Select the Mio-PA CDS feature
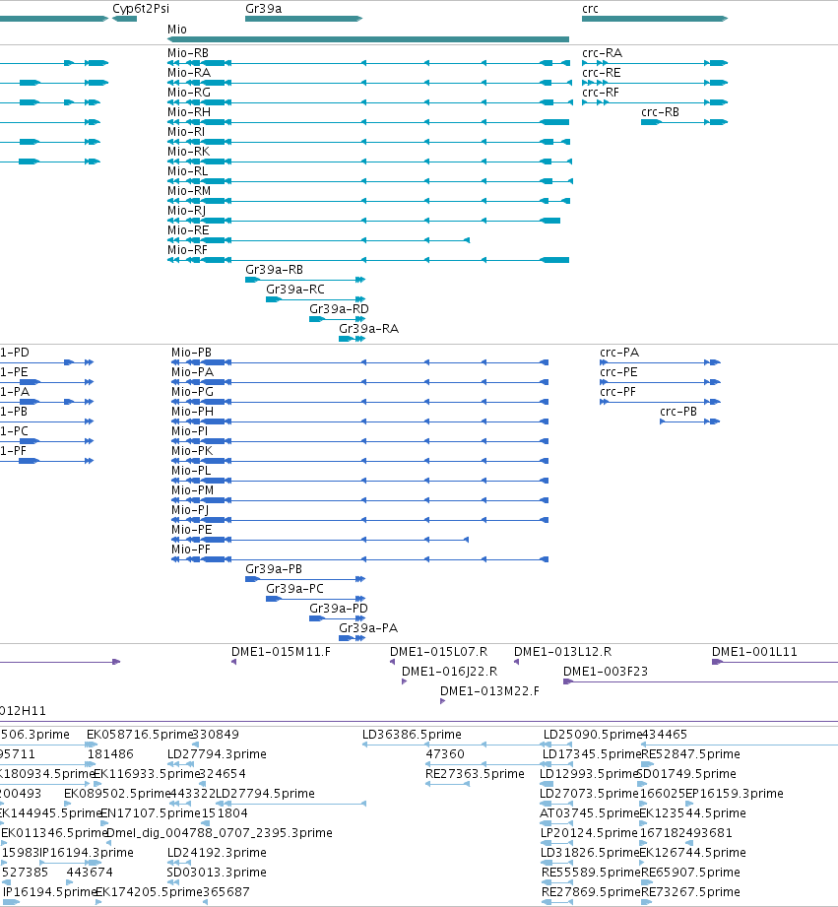 (359, 382)
